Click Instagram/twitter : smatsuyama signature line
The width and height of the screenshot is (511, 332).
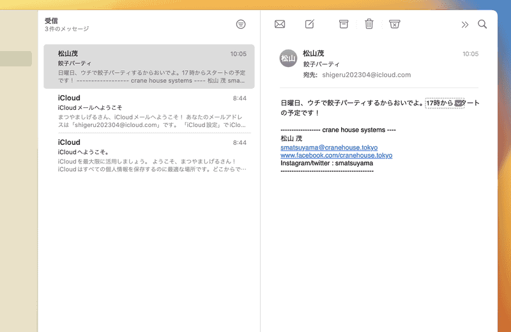coord(326,163)
